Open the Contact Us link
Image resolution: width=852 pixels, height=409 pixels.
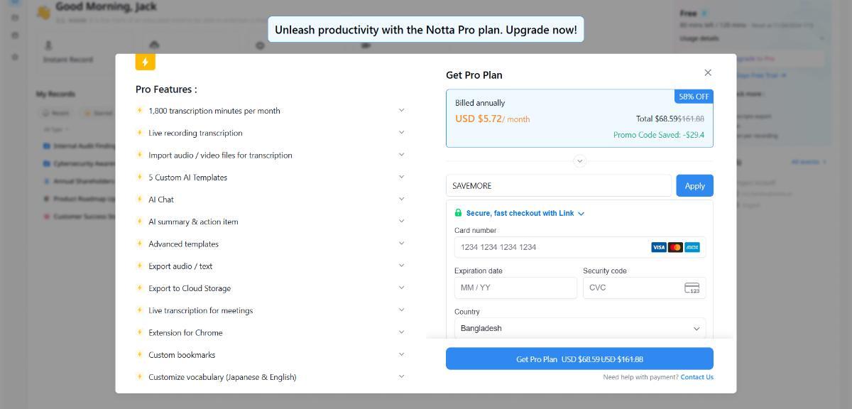pos(697,377)
